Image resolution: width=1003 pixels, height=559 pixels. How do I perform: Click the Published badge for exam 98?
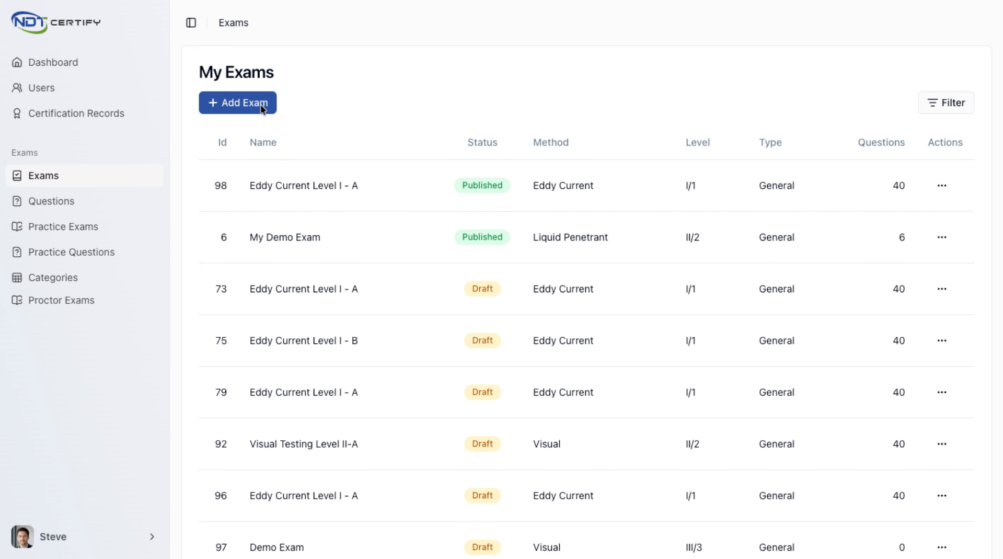tap(482, 186)
